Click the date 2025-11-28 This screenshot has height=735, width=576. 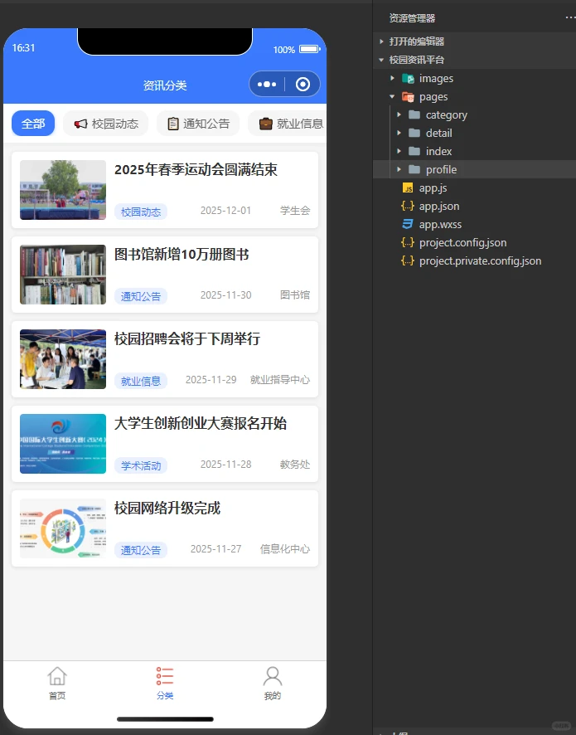[225, 464]
